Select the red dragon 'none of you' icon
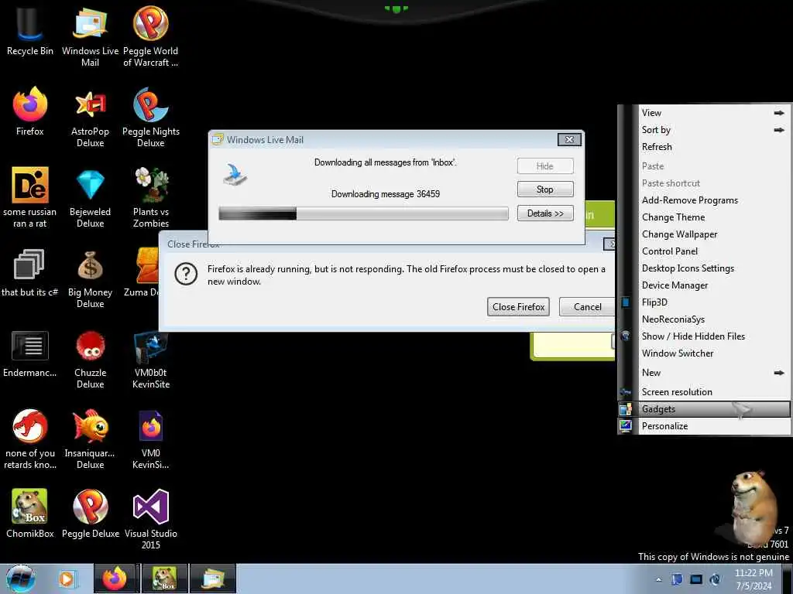The height and width of the screenshot is (594, 793). [x=30, y=439]
